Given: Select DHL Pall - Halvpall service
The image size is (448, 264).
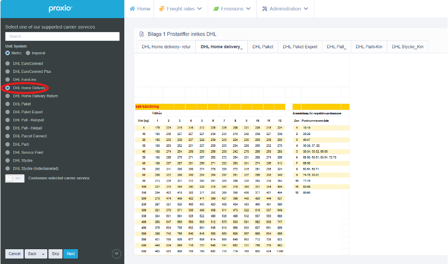Looking at the screenshot, I should (8, 120).
